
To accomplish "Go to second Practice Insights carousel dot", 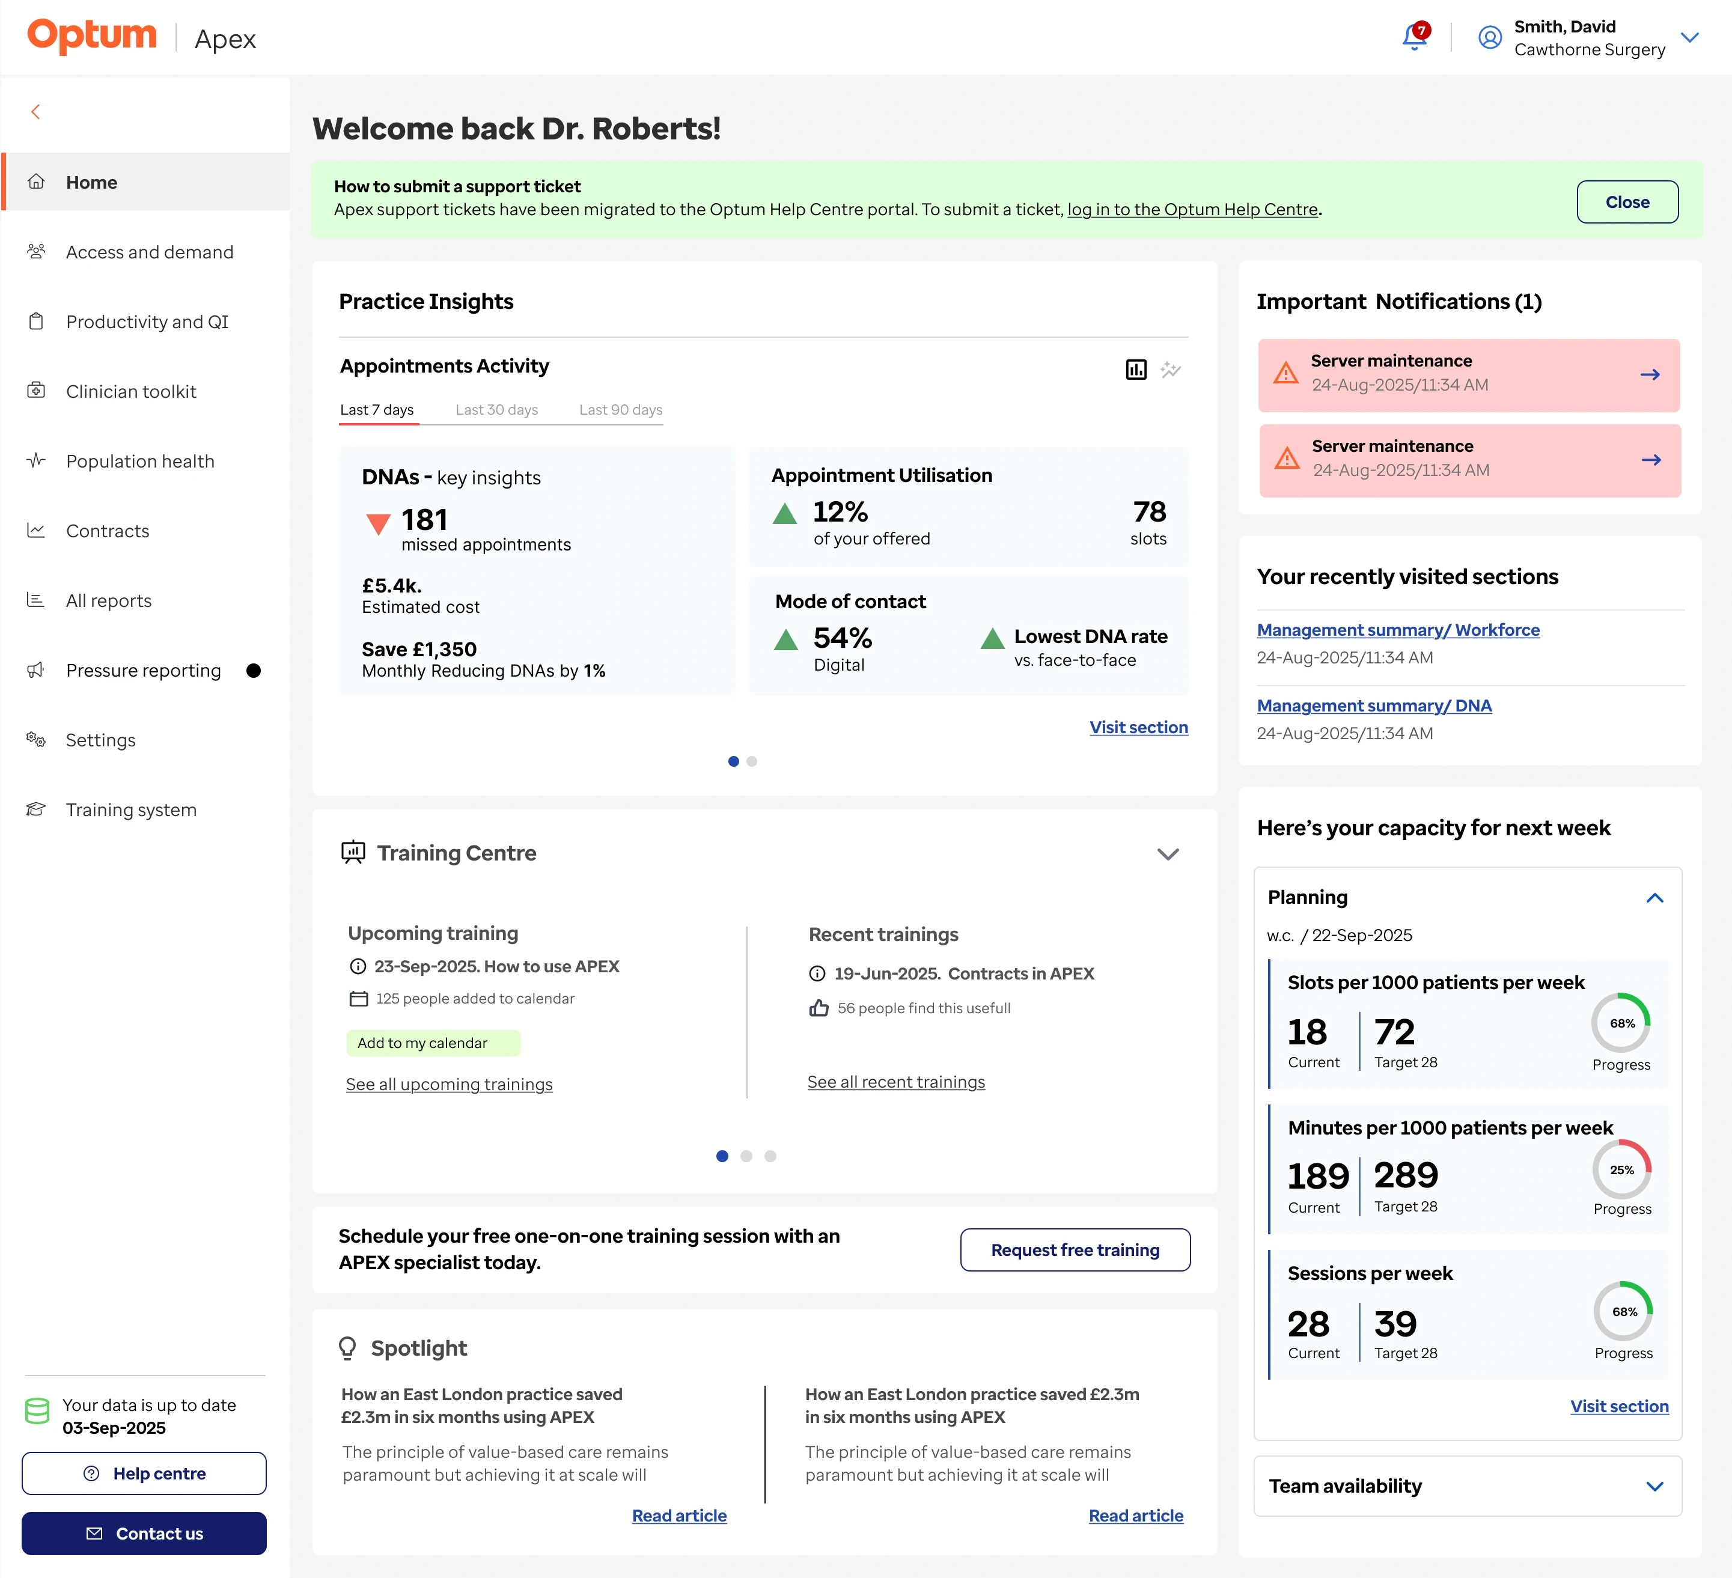I will pos(752,761).
